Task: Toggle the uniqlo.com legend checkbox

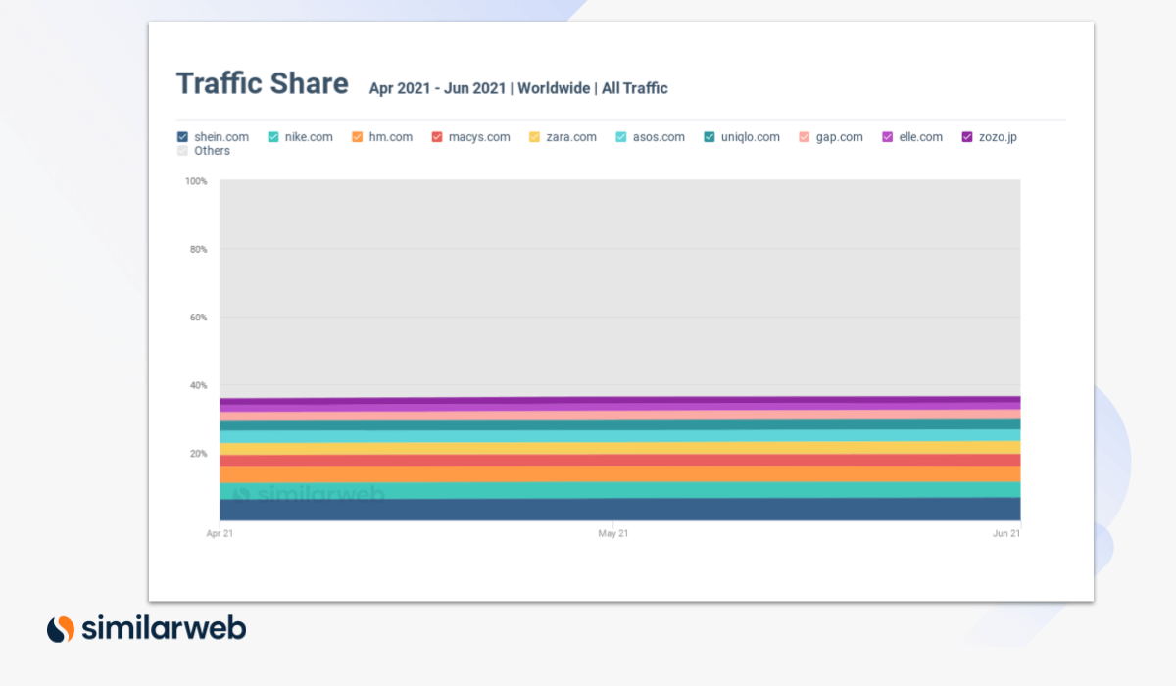Action: 710,137
